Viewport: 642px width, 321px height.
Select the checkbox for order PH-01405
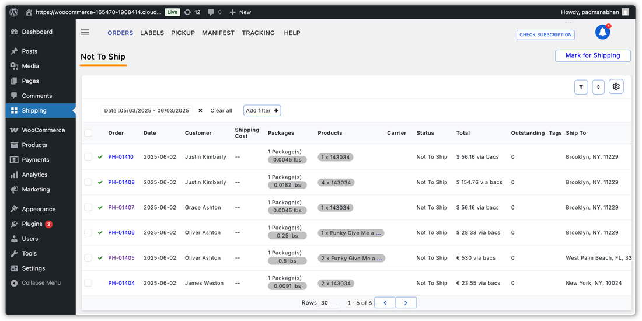88,258
